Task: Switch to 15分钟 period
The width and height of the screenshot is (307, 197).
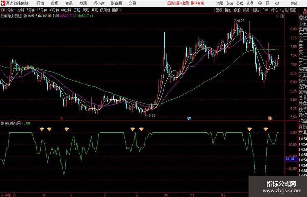Action: 42,10
